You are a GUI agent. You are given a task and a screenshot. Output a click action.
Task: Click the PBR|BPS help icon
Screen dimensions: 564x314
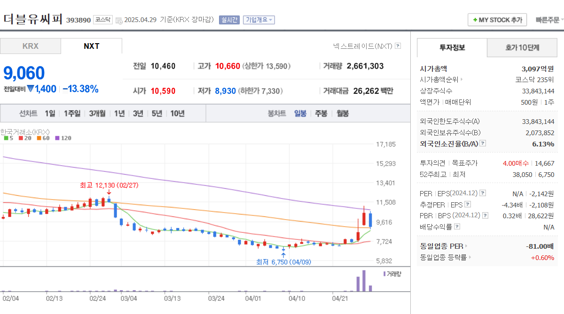pyautogui.click(x=485, y=215)
